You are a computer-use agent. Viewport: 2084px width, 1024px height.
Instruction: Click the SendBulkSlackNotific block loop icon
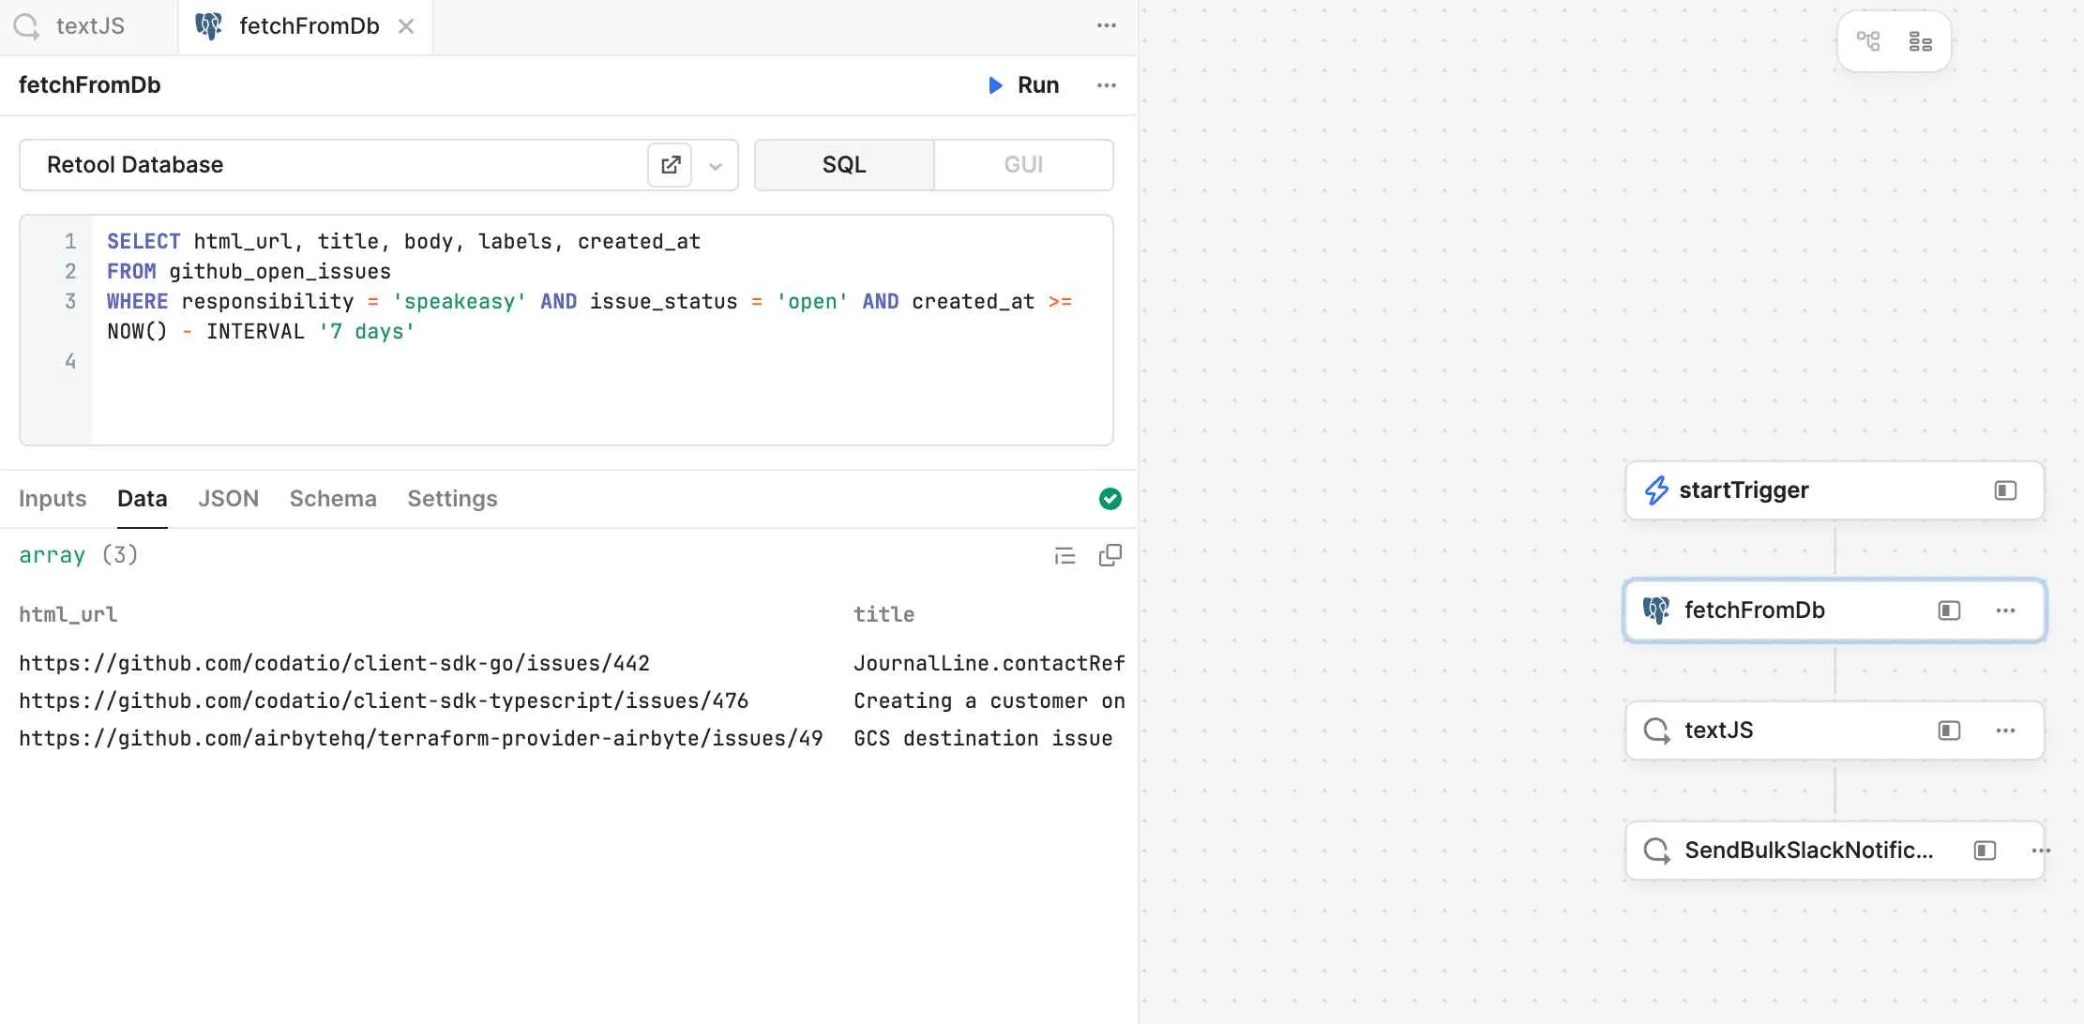1657,851
